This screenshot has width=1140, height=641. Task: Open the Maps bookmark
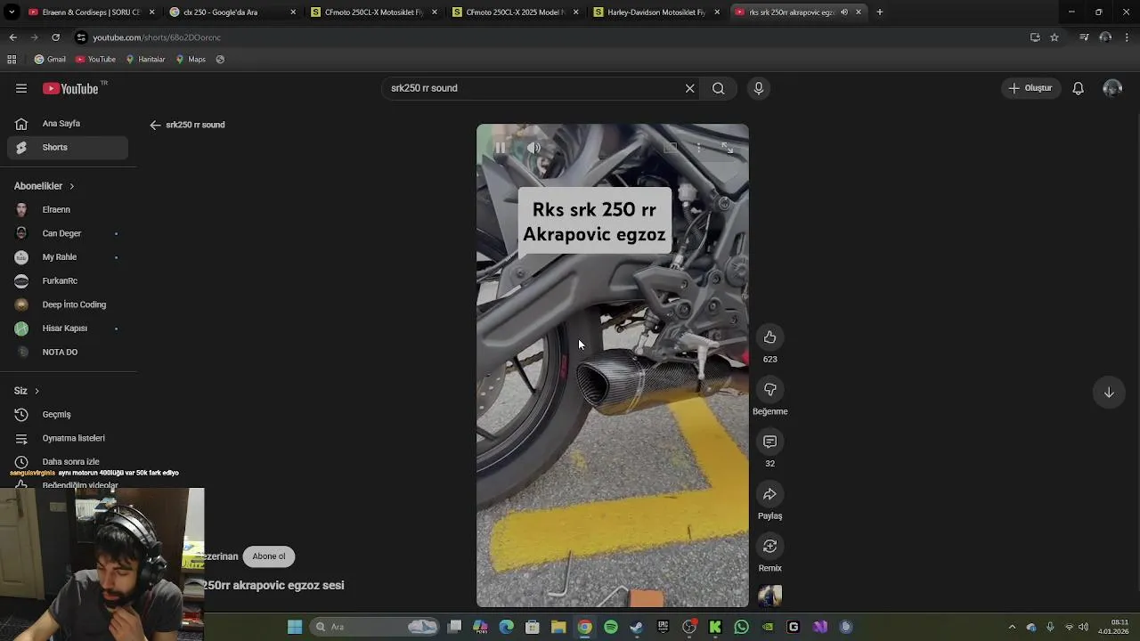191,60
